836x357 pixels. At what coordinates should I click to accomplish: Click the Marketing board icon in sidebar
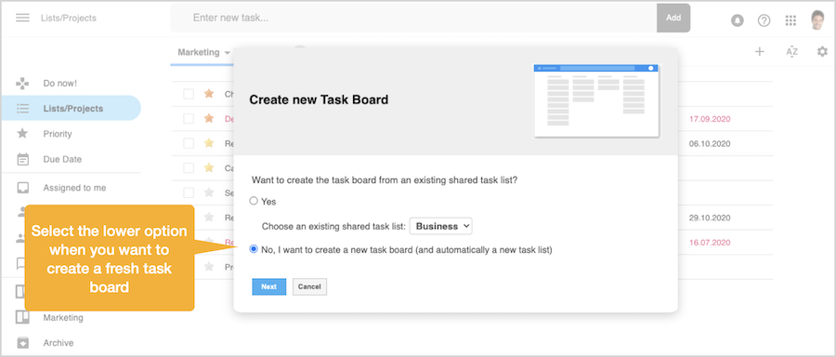pos(22,318)
